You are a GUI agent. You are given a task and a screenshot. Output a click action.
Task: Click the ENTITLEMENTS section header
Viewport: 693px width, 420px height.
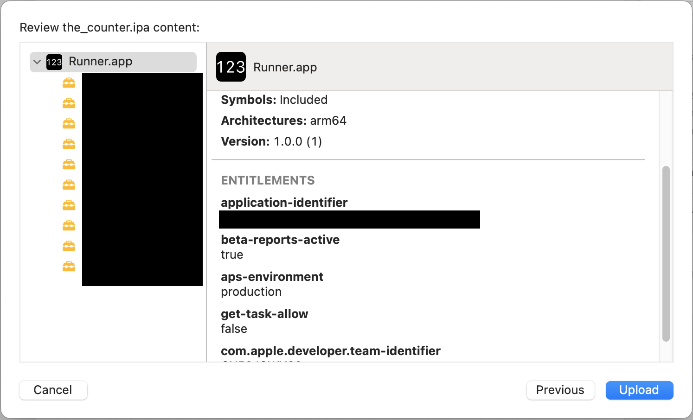268,180
